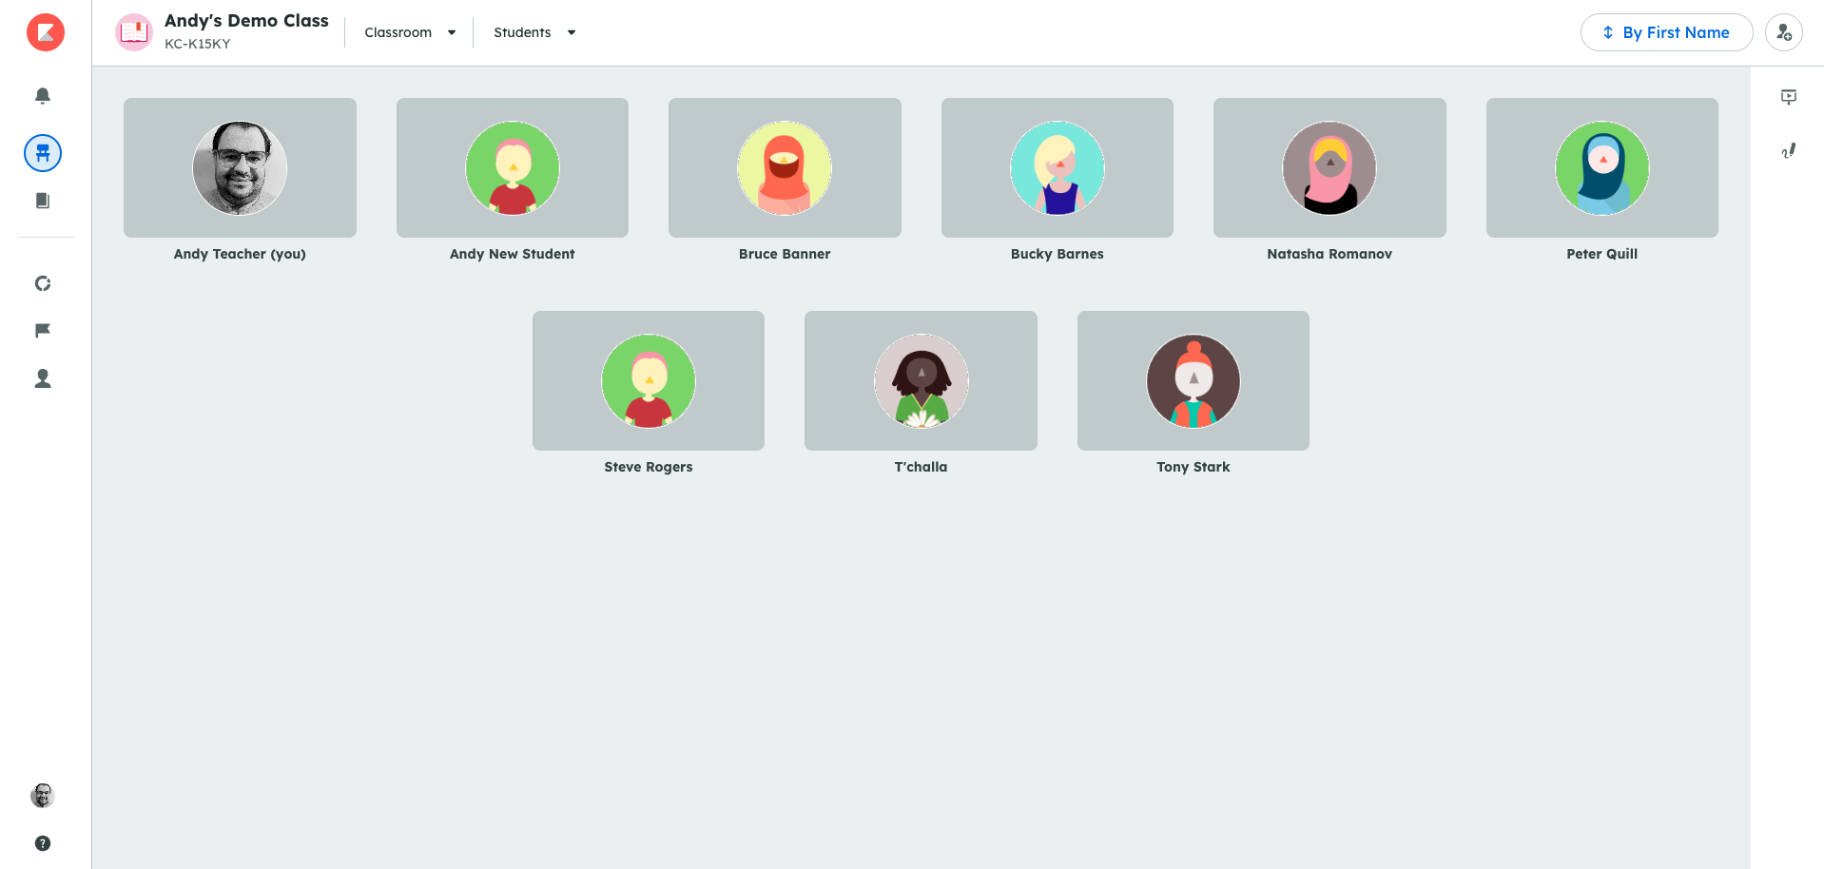Open the user profile photo at sidebar bottom
The width and height of the screenshot is (1824, 869).
(43, 796)
